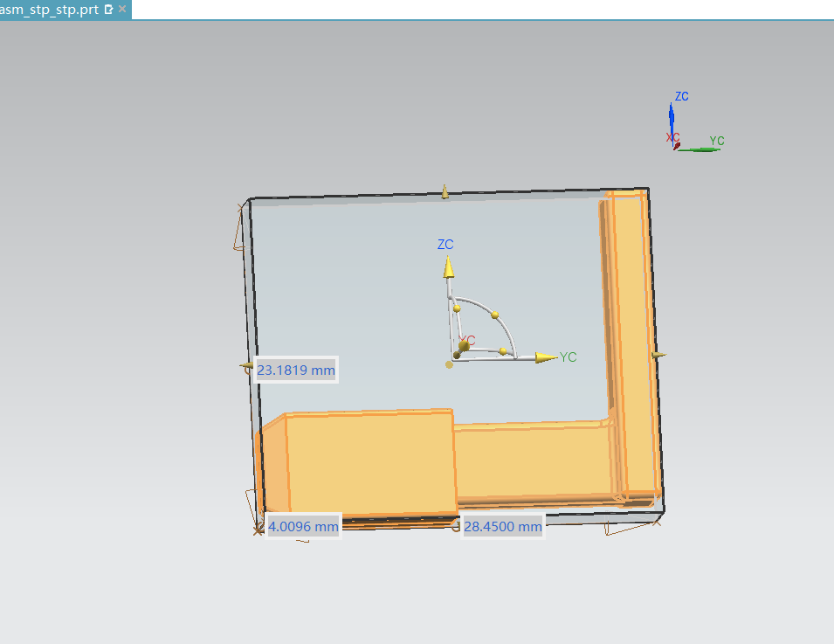Select rotation sphere on the ZC-YC arc
Viewport: 834px width, 644px height.
(x=495, y=315)
